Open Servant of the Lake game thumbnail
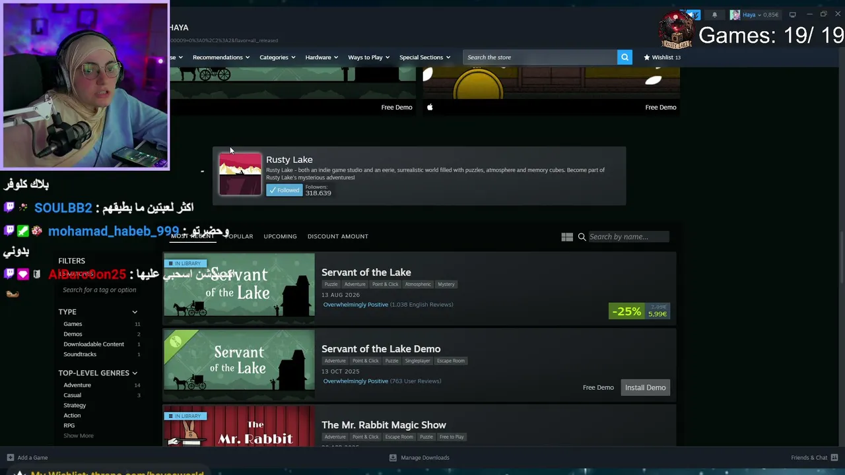This screenshot has height=475, width=845. pos(239,289)
